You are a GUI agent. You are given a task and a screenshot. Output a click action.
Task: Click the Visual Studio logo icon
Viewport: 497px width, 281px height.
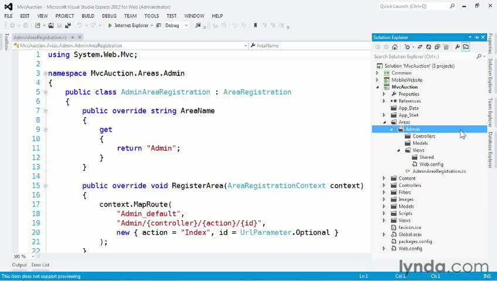click(9, 6)
